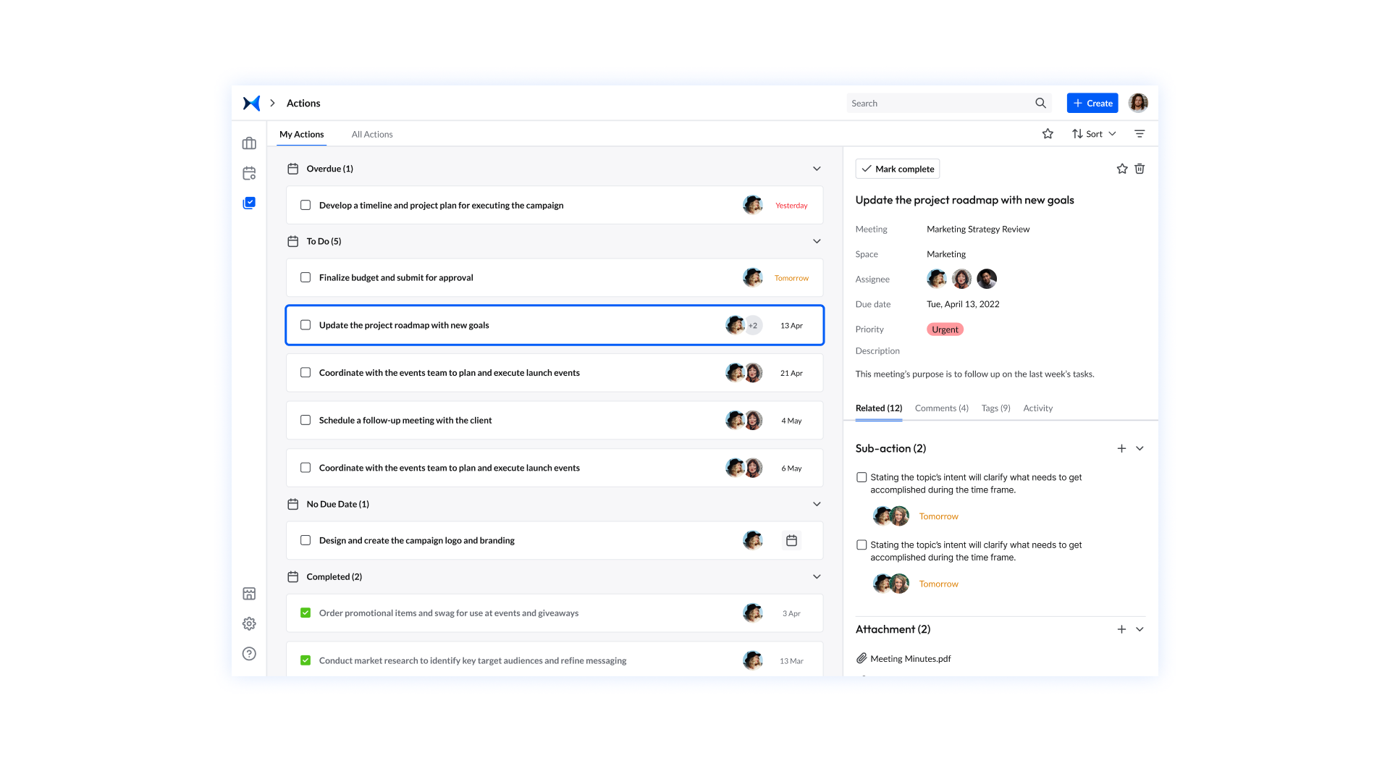Screen dimensions: 1390x782
Task: Check 'Schedule a follow-up meeting with the client'
Action: [306, 420]
